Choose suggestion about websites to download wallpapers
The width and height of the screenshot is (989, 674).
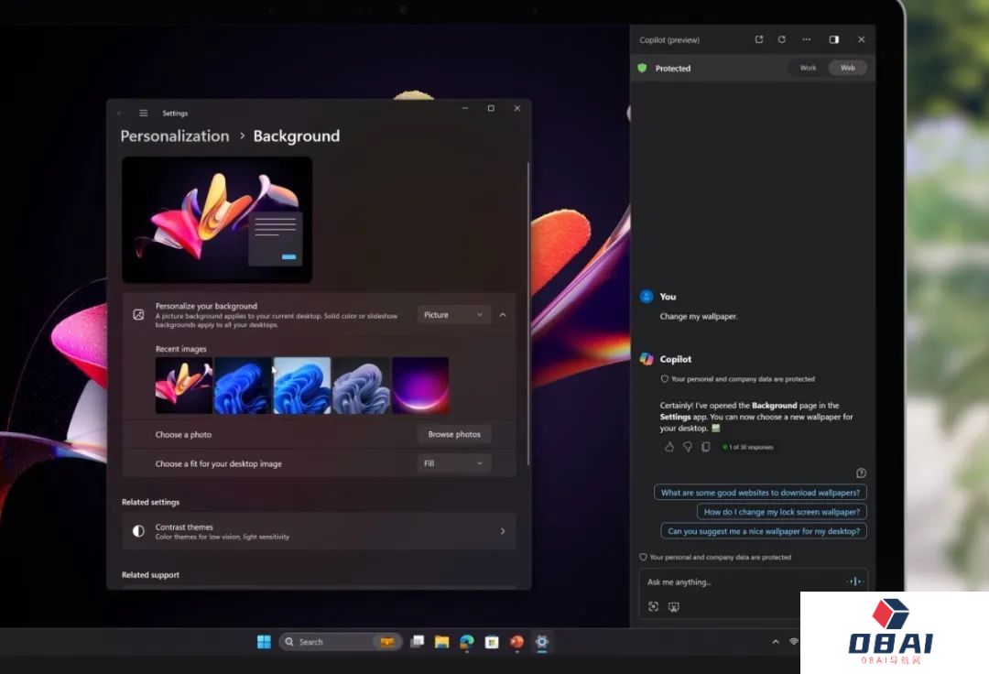pyautogui.click(x=760, y=493)
